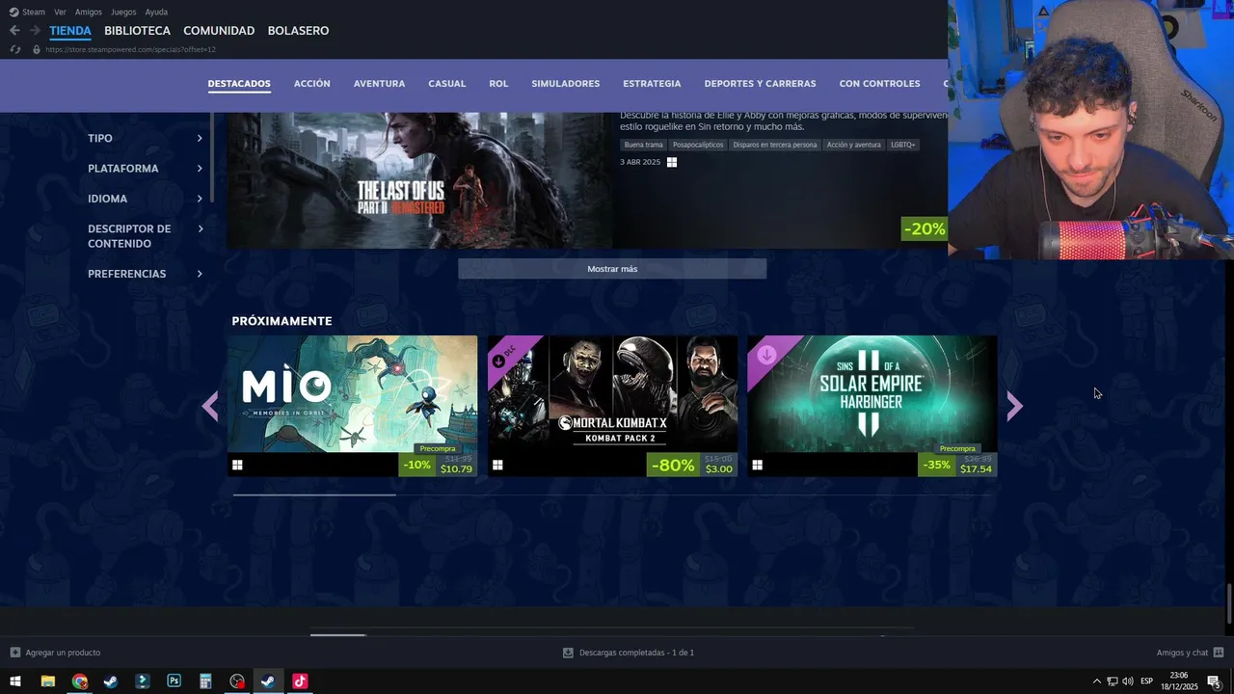The height and width of the screenshot is (694, 1234).
Task: Expand the Plataforma filter section
Action: 146,169
